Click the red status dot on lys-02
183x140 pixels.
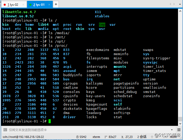[5, 5]
